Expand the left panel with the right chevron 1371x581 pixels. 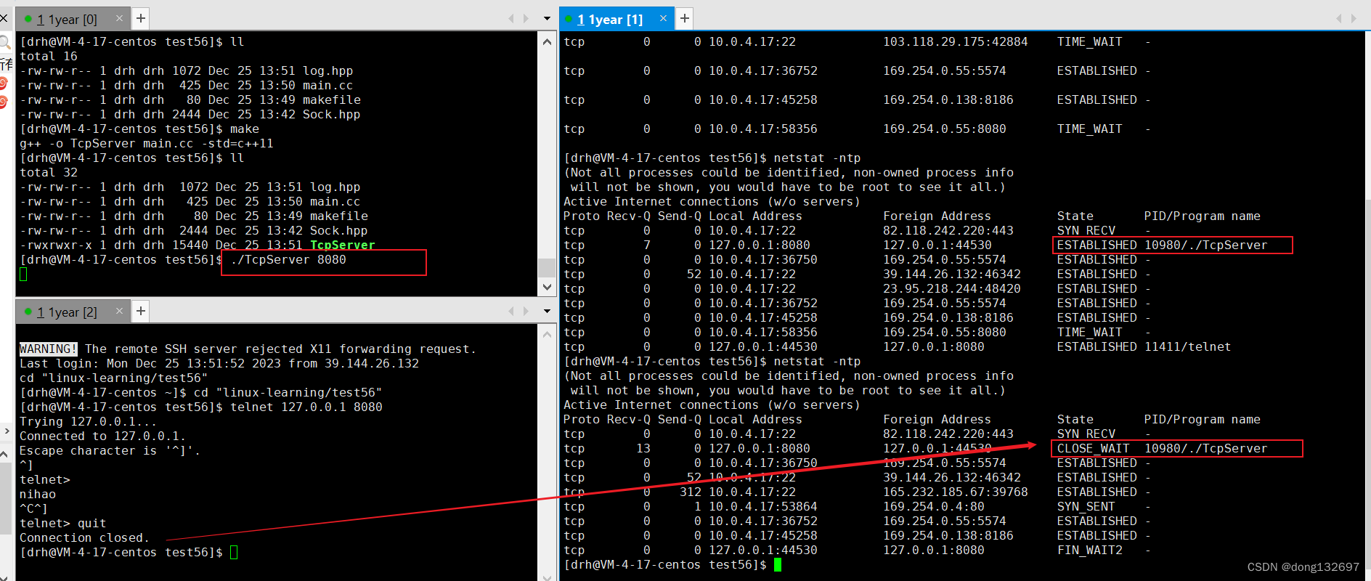coord(6,431)
